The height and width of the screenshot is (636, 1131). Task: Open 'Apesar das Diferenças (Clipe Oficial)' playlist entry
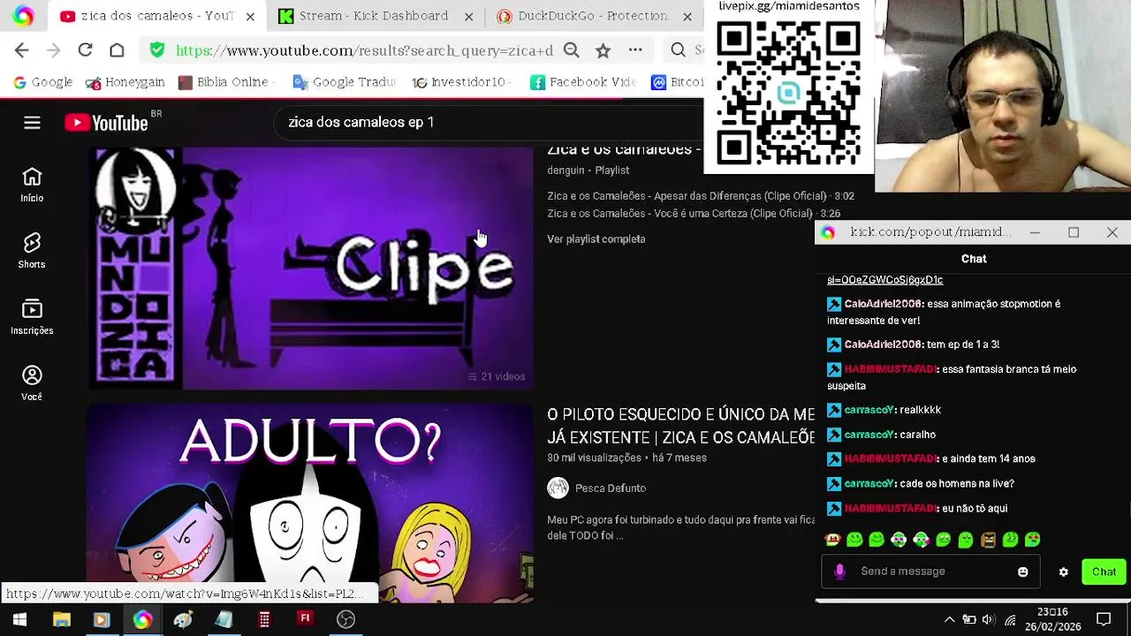[x=701, y=196]
